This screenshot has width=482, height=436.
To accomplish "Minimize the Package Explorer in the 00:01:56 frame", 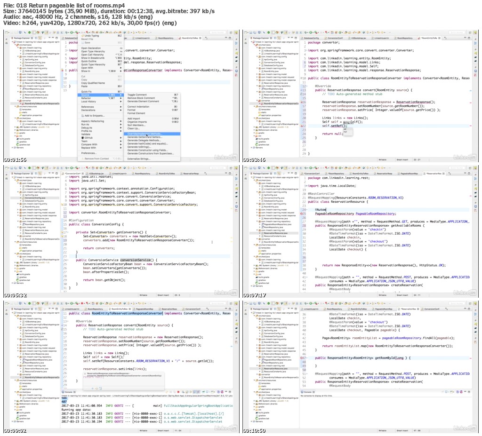I will (53, 38).
